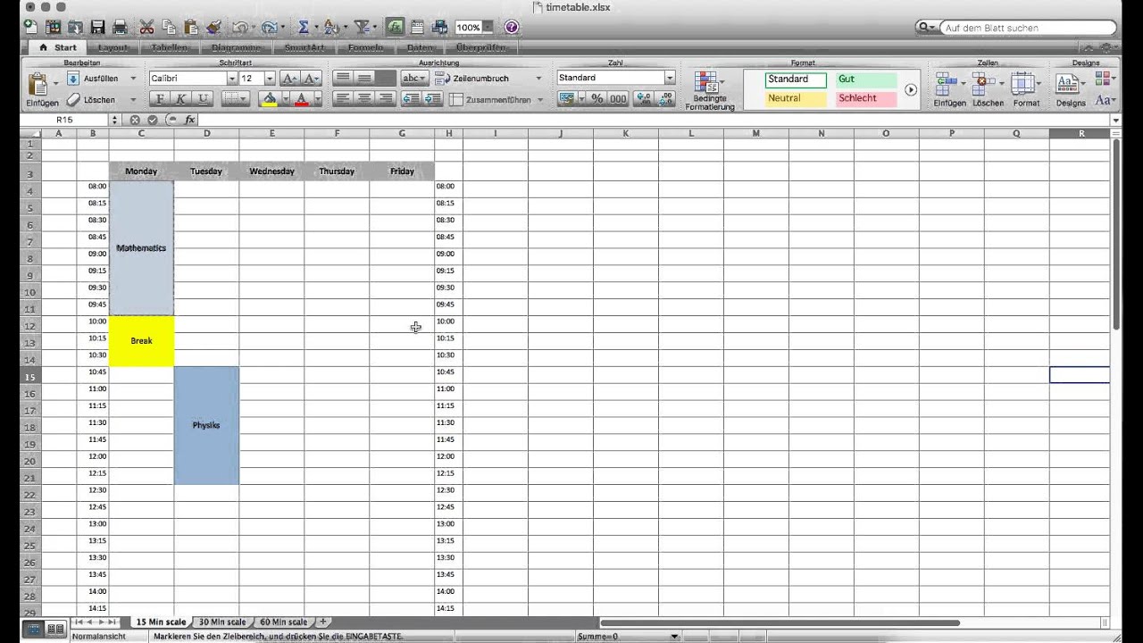The height and width of the screenshot is (643, 1143).
Task: Open the font size 12 dropdown
Action: 270,79
